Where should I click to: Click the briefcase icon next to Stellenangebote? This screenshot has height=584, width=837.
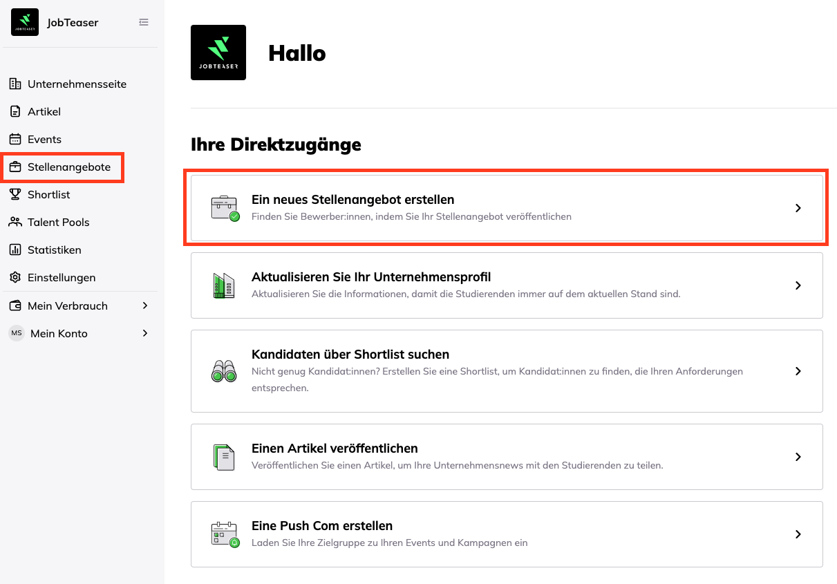[x=15, y=167]
